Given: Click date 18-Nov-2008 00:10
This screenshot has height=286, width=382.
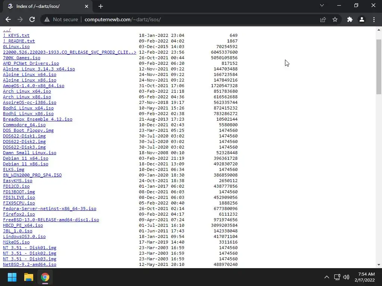Looking at the screenshot, I should (162, 153).
